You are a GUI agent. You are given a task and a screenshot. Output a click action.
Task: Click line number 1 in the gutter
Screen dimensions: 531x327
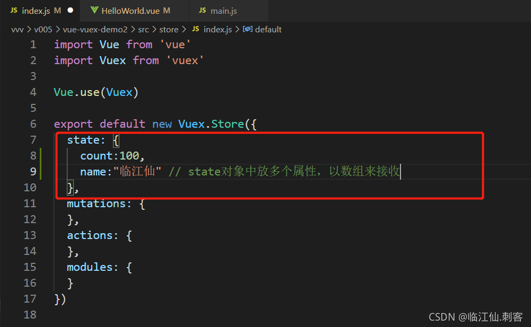(x=33, y=45)
